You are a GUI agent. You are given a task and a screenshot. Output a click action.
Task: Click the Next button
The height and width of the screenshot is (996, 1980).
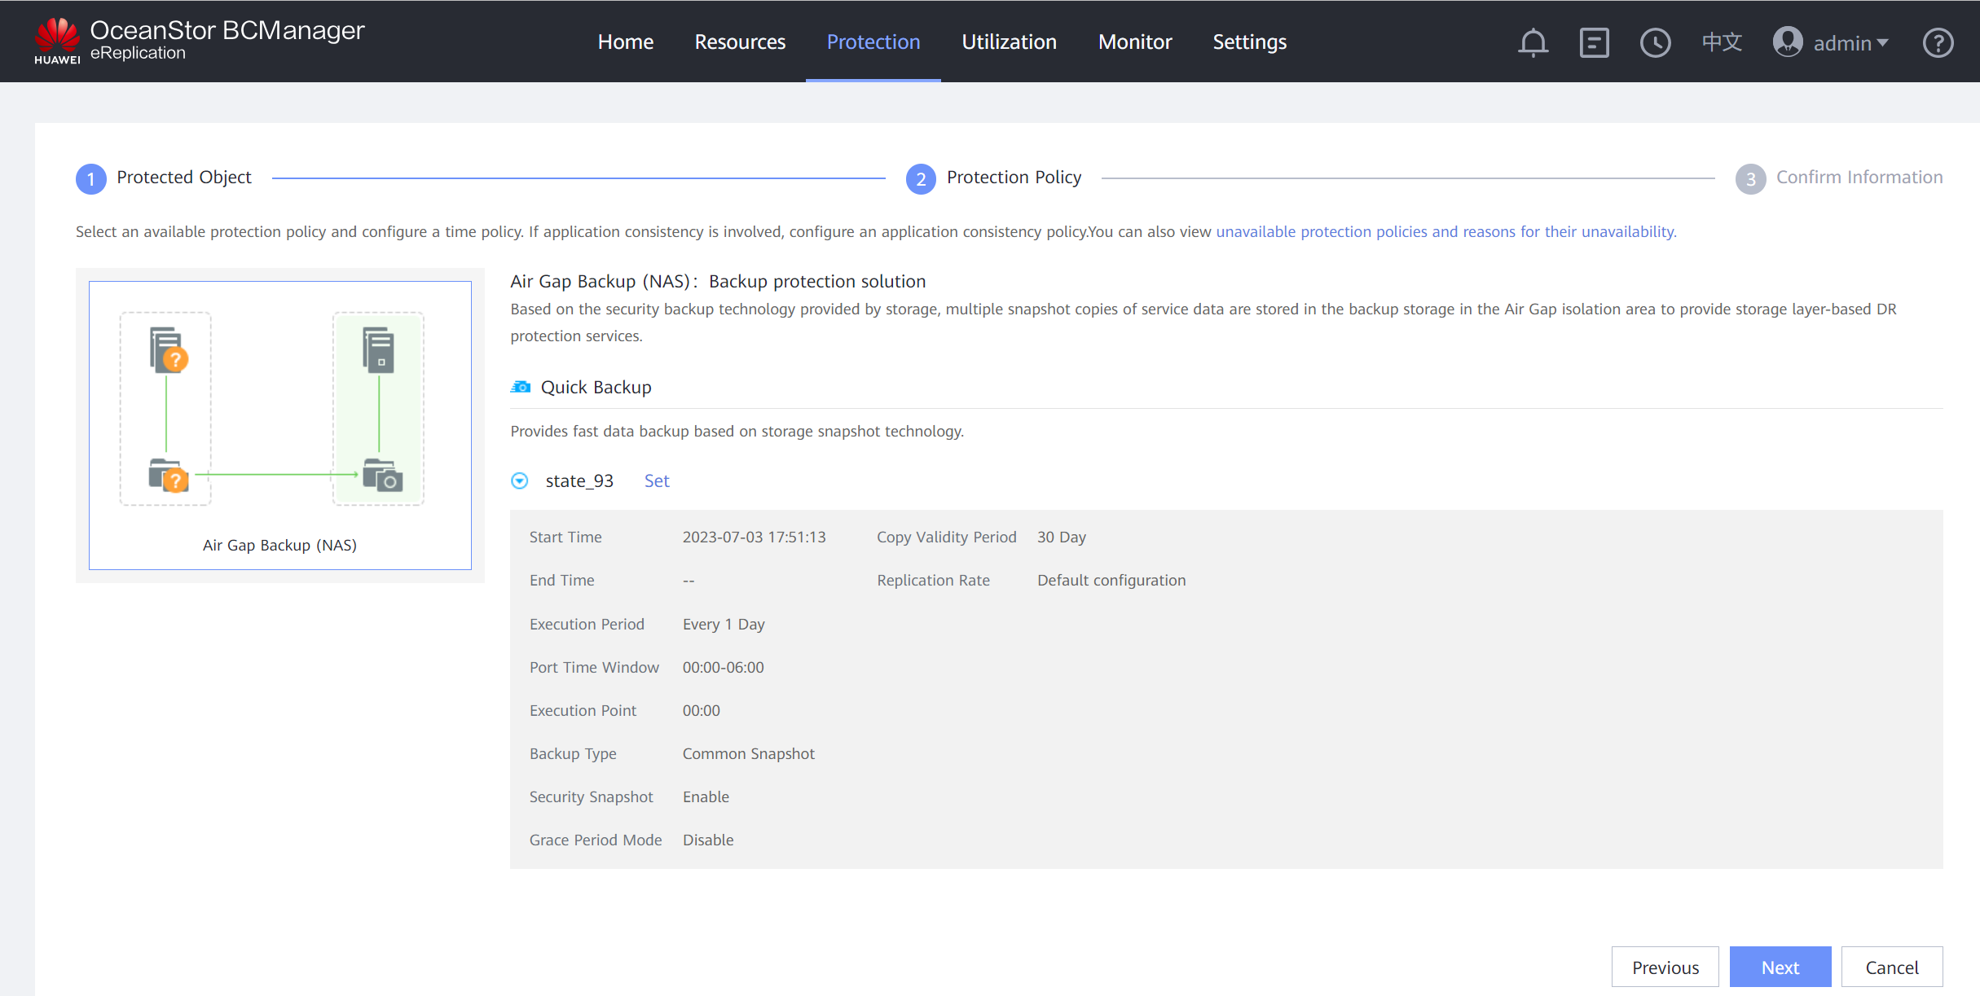(1780, 967)
